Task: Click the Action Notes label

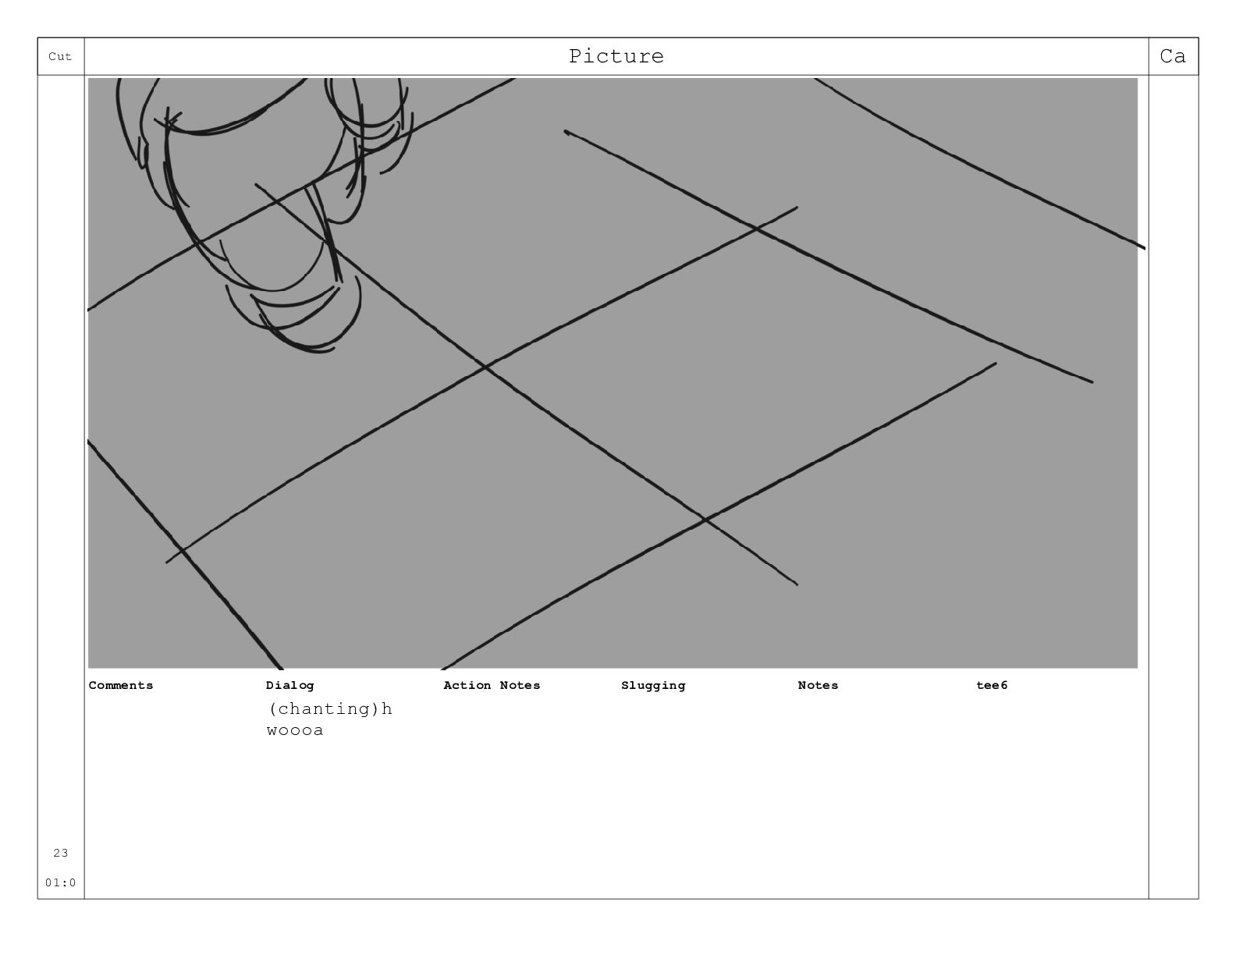Action: (x=492, y=685)
